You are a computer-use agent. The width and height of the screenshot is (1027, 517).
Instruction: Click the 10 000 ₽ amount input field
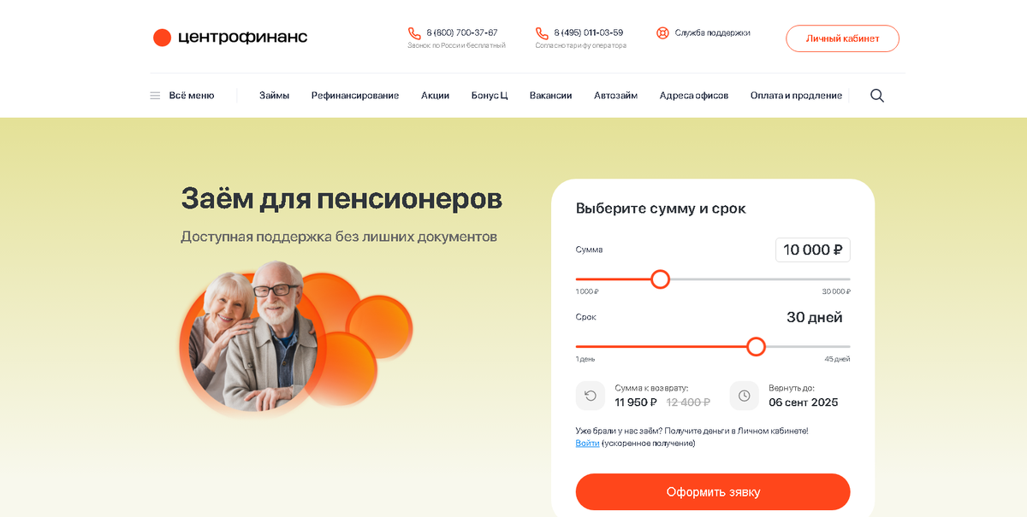click(x=813, y=250)
